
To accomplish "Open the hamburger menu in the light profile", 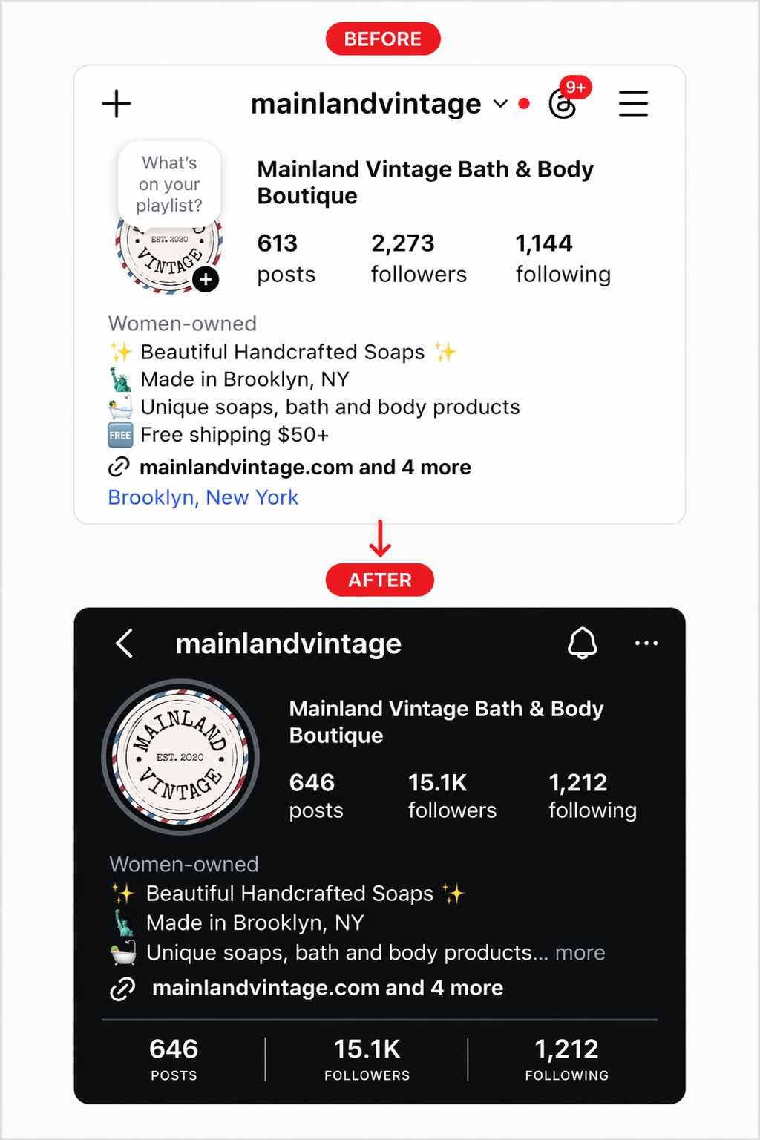I will [x=633, y=104].
